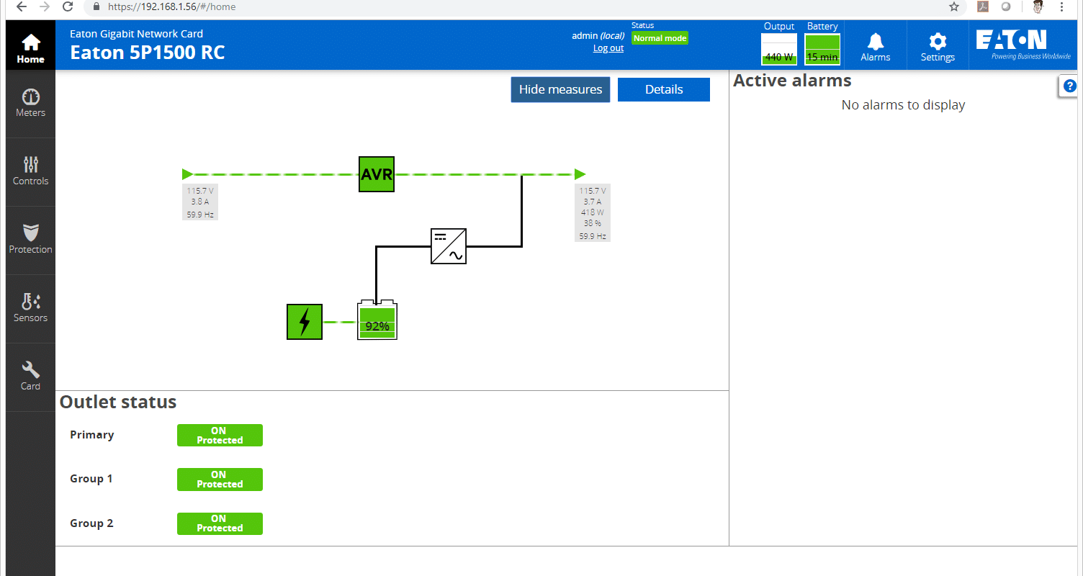The height and width of the screenshot is (576, 1083).
Task: Go to the Home sidebar item
Action: tap(30, 45)
